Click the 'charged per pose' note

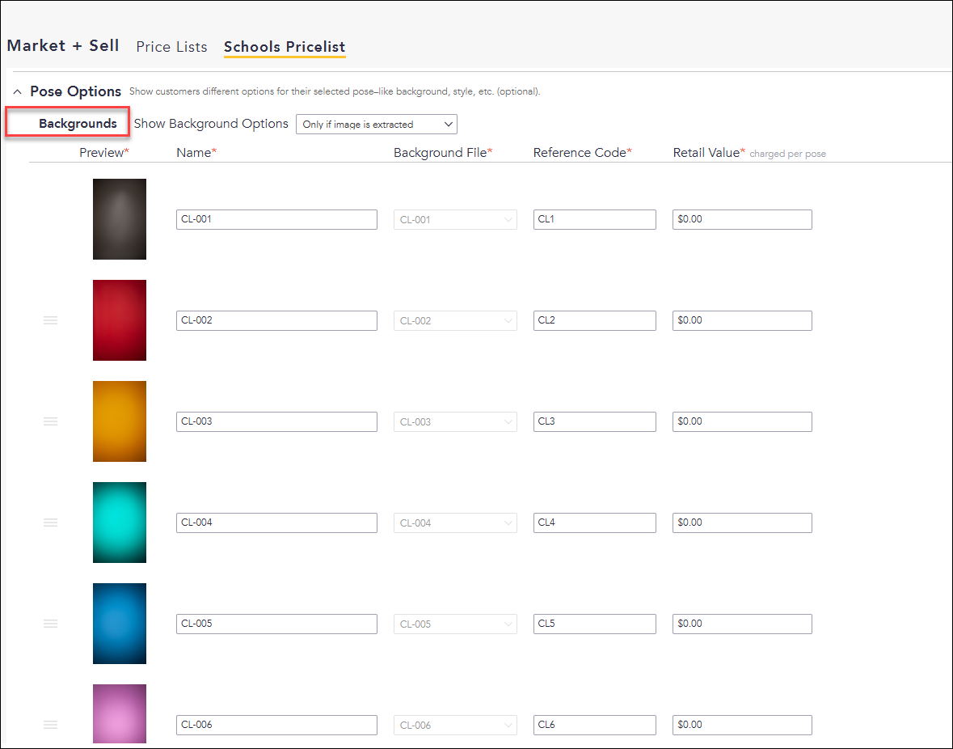[x=787, y=154]
